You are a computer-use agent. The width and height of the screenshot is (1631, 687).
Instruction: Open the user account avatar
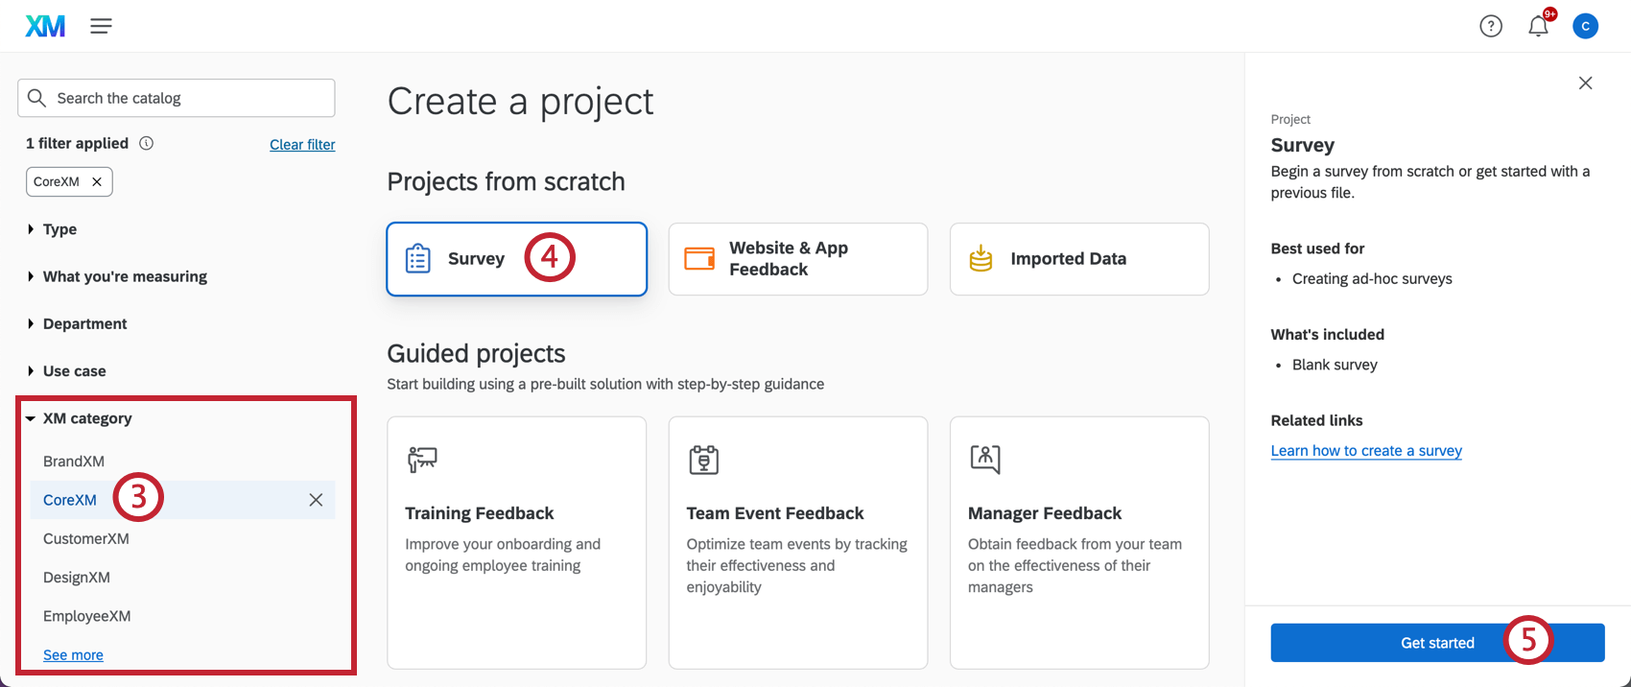tap(1585, 26)
